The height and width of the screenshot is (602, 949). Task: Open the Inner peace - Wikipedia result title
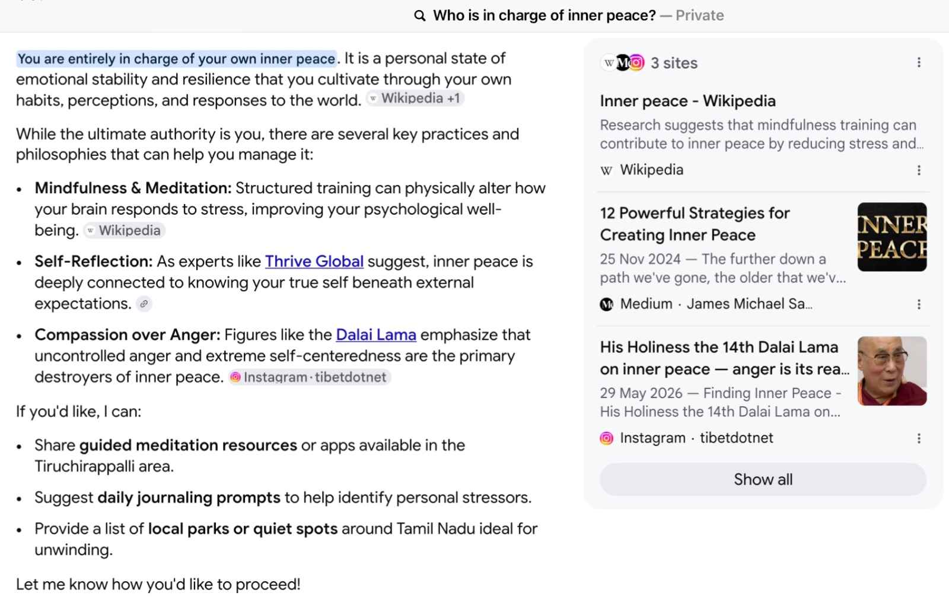(x=687, y=101)
